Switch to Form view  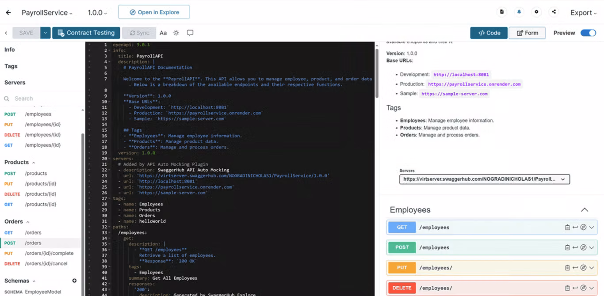pyautogui.click(x=527, y=32)
